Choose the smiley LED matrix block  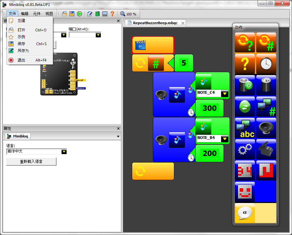tap(245, 191)
